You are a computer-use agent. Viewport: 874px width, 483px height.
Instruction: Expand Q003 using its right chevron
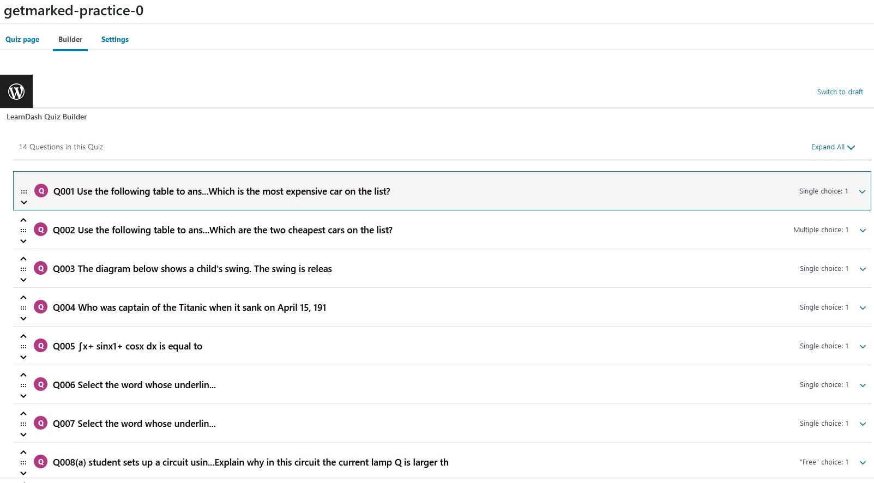pos(863,269)
